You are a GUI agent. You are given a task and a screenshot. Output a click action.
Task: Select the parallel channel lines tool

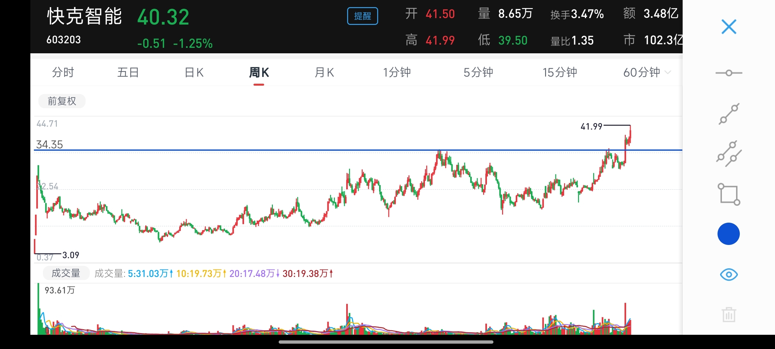coord(729,154)
